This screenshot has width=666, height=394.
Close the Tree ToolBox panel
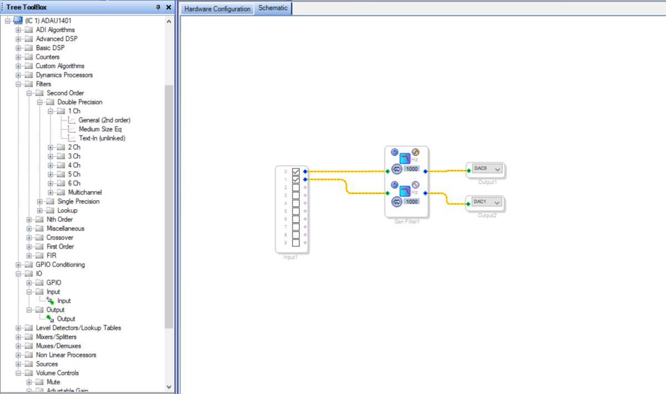click(169, 7)
